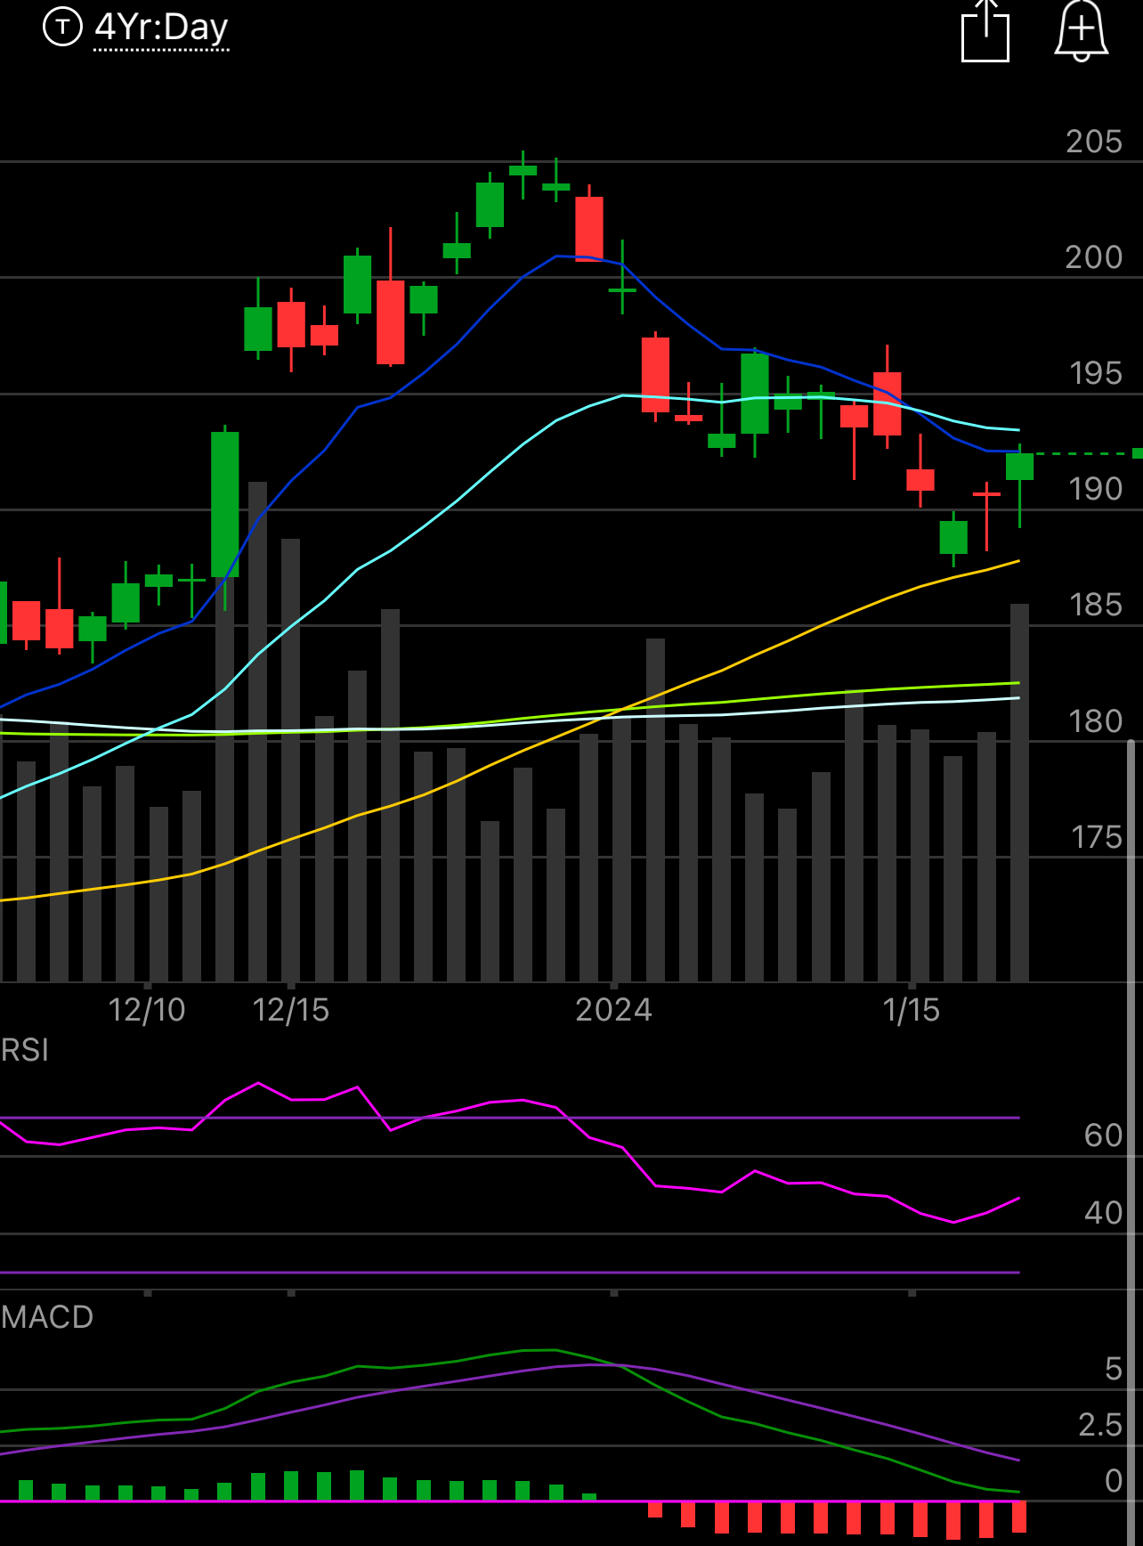This screenshot has height=1546, width=1143.
Task: Tap the 12/10 date label
Action: 147,1010
